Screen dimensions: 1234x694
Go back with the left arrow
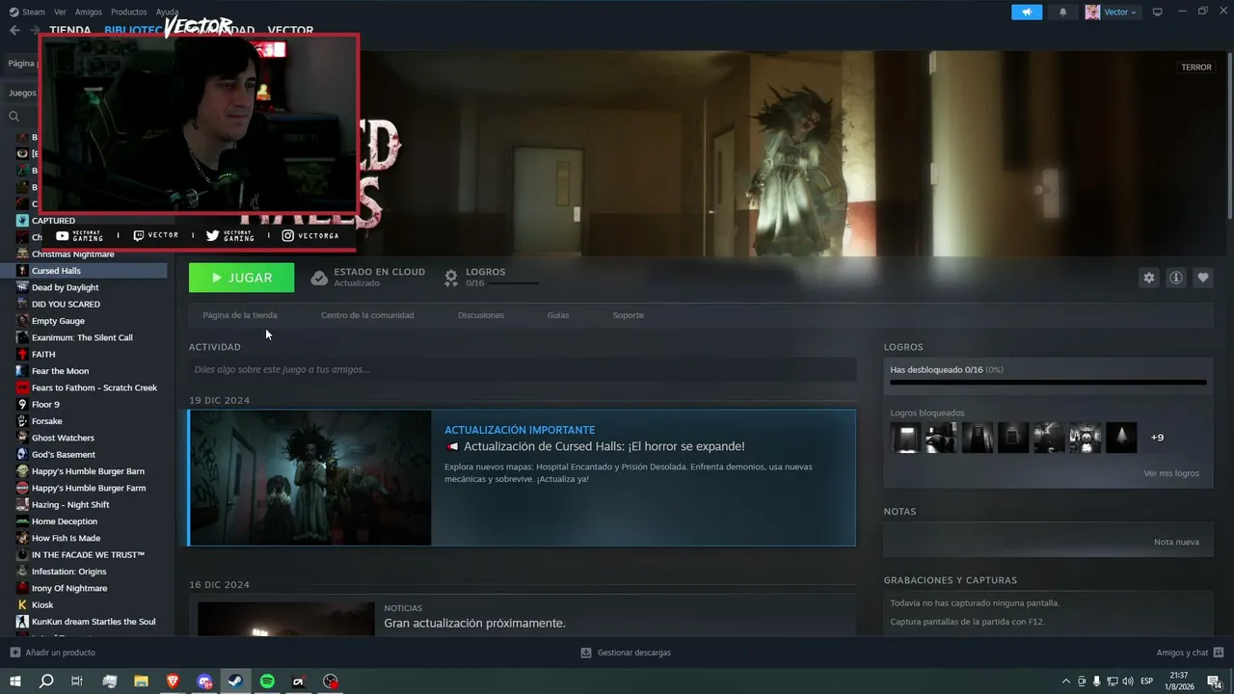tap(14, 30)
